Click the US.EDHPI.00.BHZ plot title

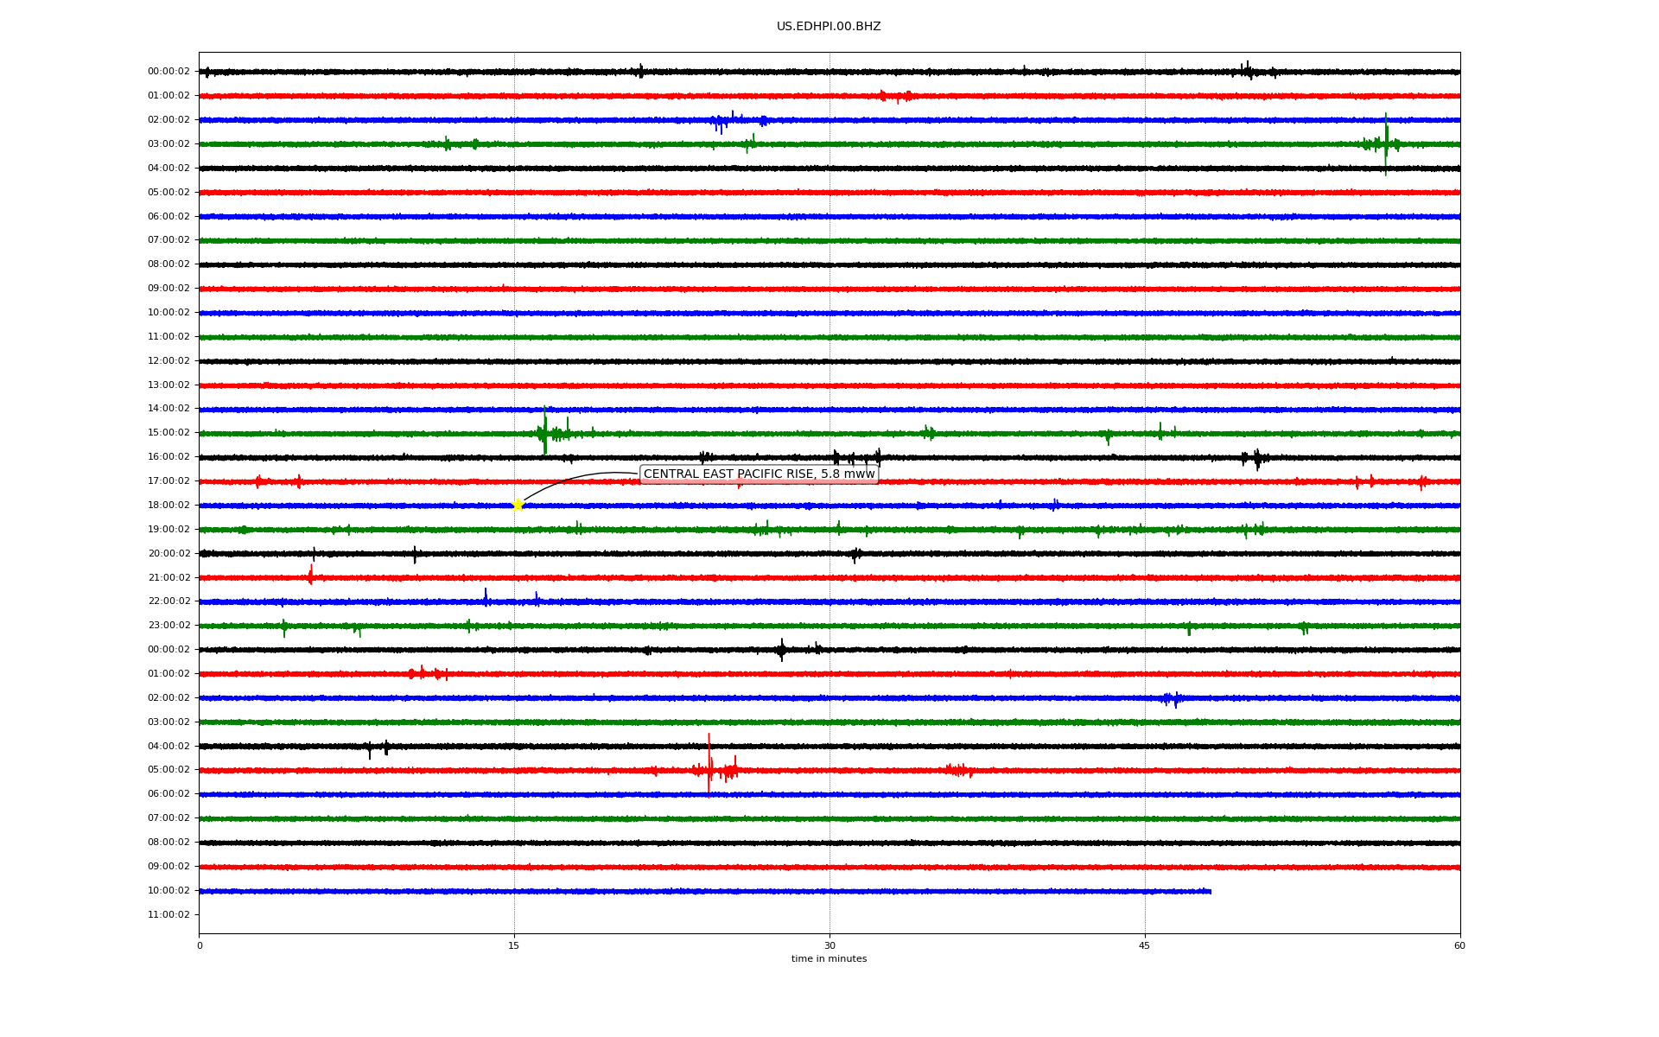pos(829,27)
